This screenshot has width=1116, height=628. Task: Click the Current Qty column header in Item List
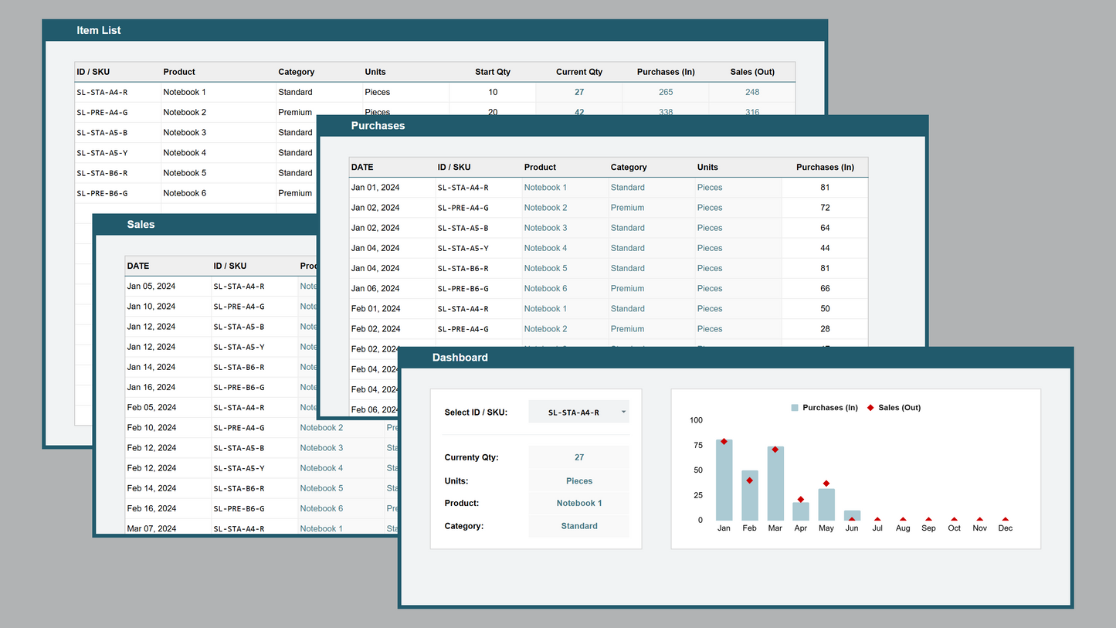pyautogui.click(x=578, y=72)
